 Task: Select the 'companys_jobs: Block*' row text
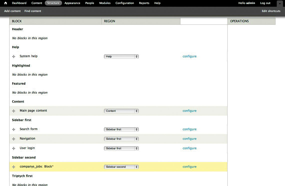tap(37, 167)
